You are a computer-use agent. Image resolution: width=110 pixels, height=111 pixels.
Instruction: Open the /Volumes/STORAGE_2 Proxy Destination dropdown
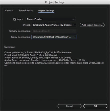point(54,37)
